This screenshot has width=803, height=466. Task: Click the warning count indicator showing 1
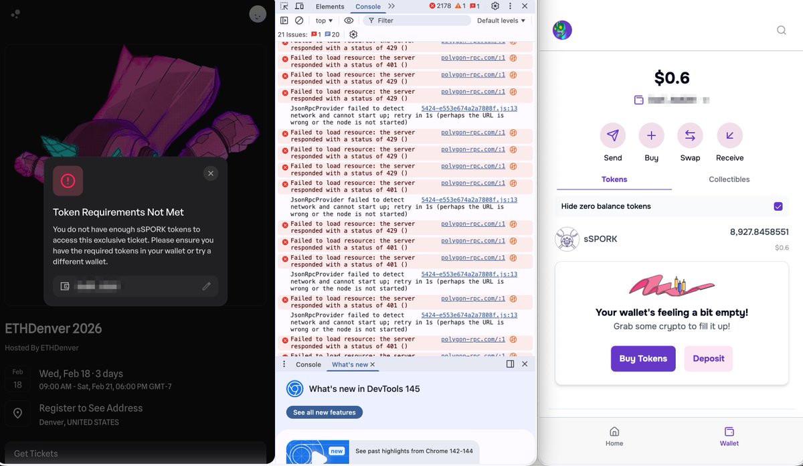[460, 6]
